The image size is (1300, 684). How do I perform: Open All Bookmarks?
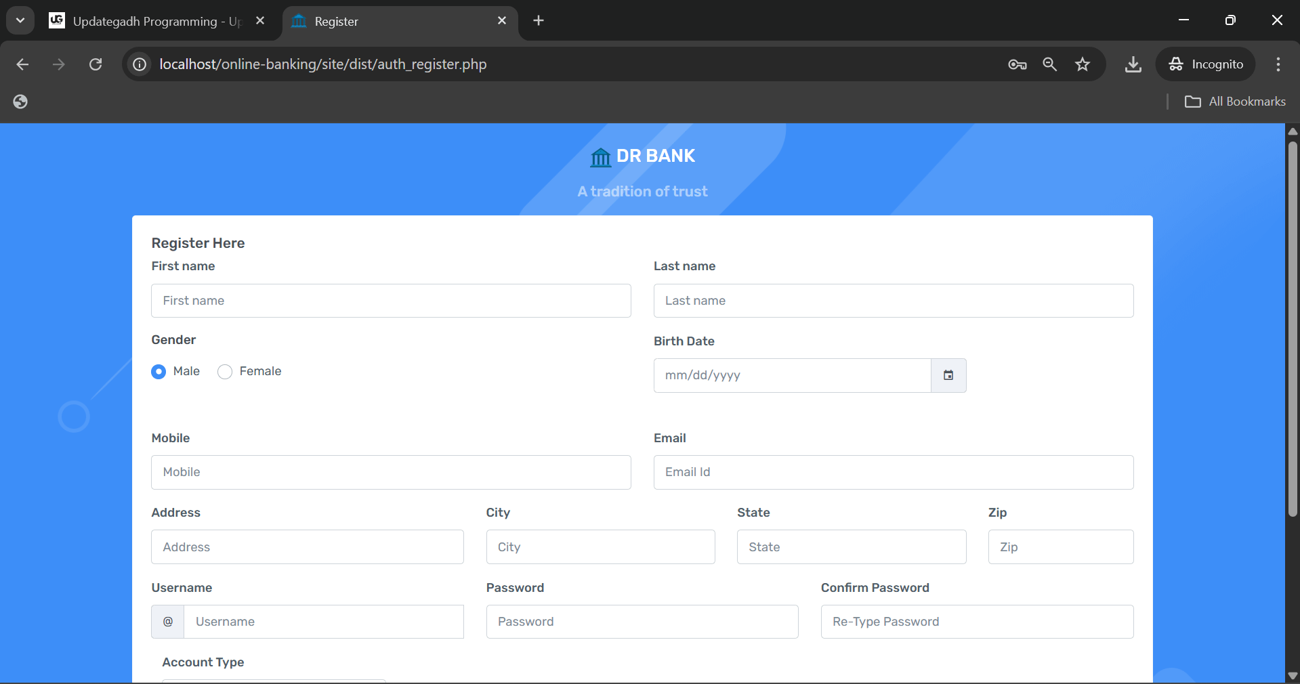[1235, 101]
